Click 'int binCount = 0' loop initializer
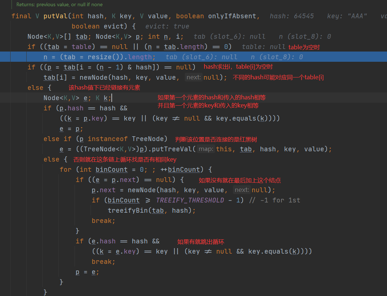Screen dimensions: 387x296 click(112, 170)
